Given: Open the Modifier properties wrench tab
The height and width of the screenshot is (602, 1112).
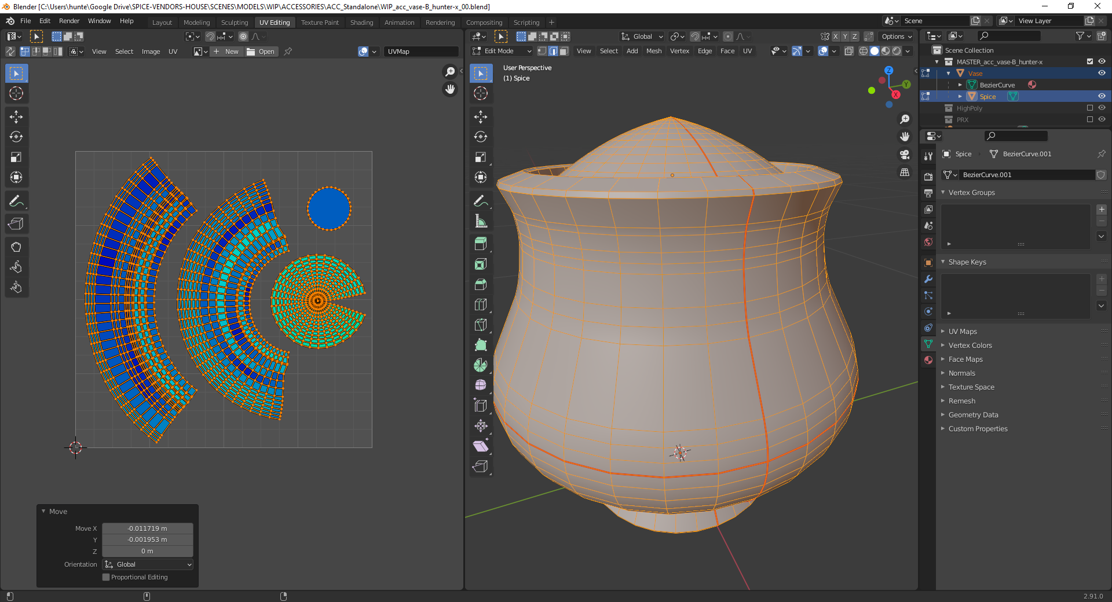Looking at the screenshot, I should [928, 279].
